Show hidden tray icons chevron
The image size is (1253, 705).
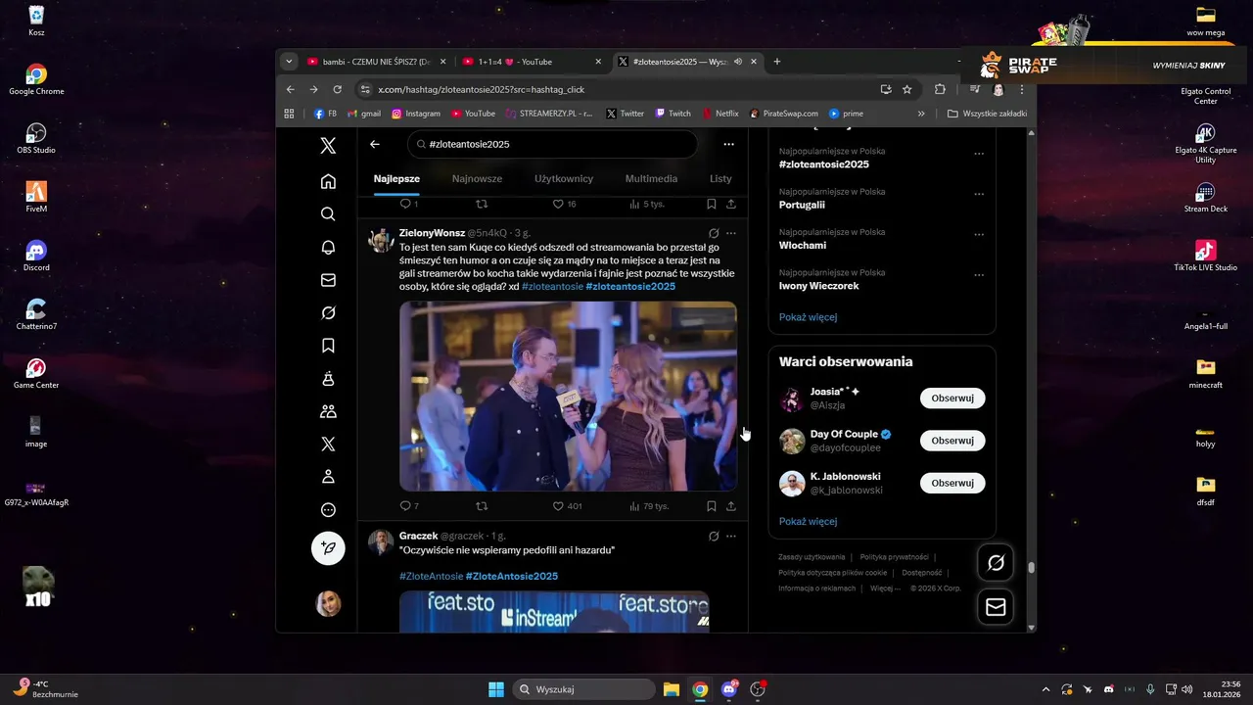1045,689
